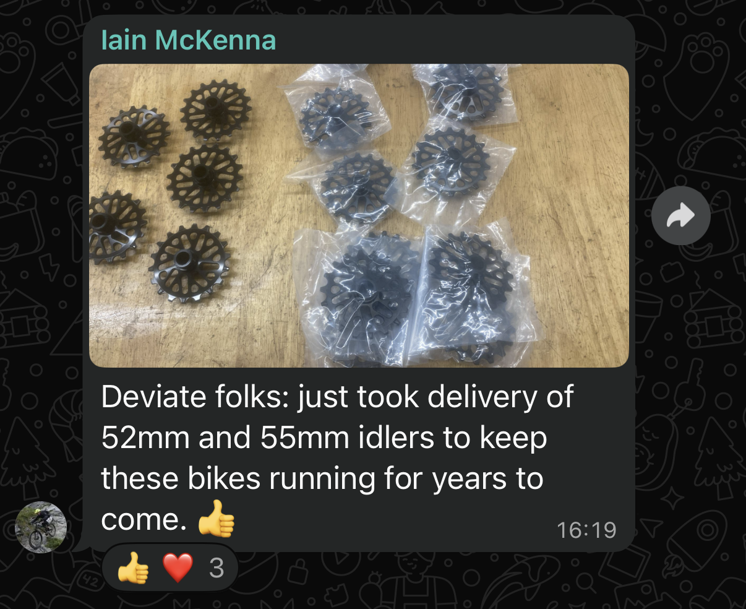This screenshot has height=609, width=746.
Task: View the idler sprockets photo full screen
Action: 359,215
